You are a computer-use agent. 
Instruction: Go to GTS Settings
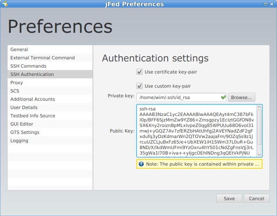tap(50, 132)
